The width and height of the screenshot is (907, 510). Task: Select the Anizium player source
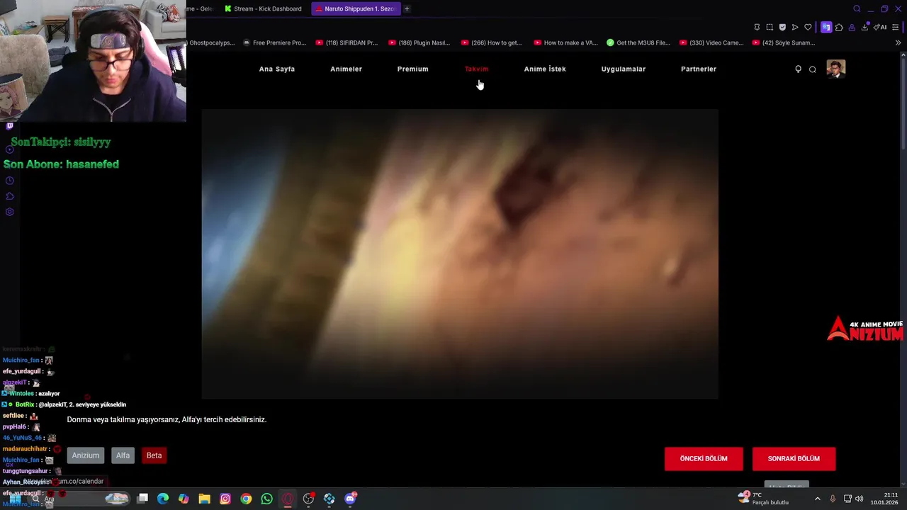tap(86, 455)
